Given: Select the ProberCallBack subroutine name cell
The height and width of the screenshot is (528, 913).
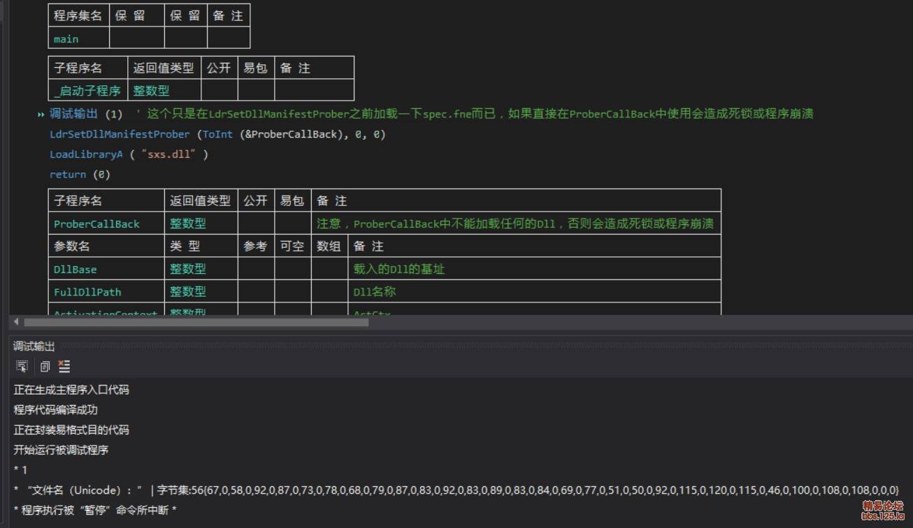Looking at the screenshot, I should (x=106, y=223).
